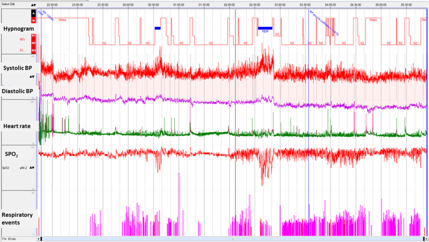Click the 23:30:00 time label
Image resolution: width=429 pixels, height=242 pixels.
click(x=103, y=5)
